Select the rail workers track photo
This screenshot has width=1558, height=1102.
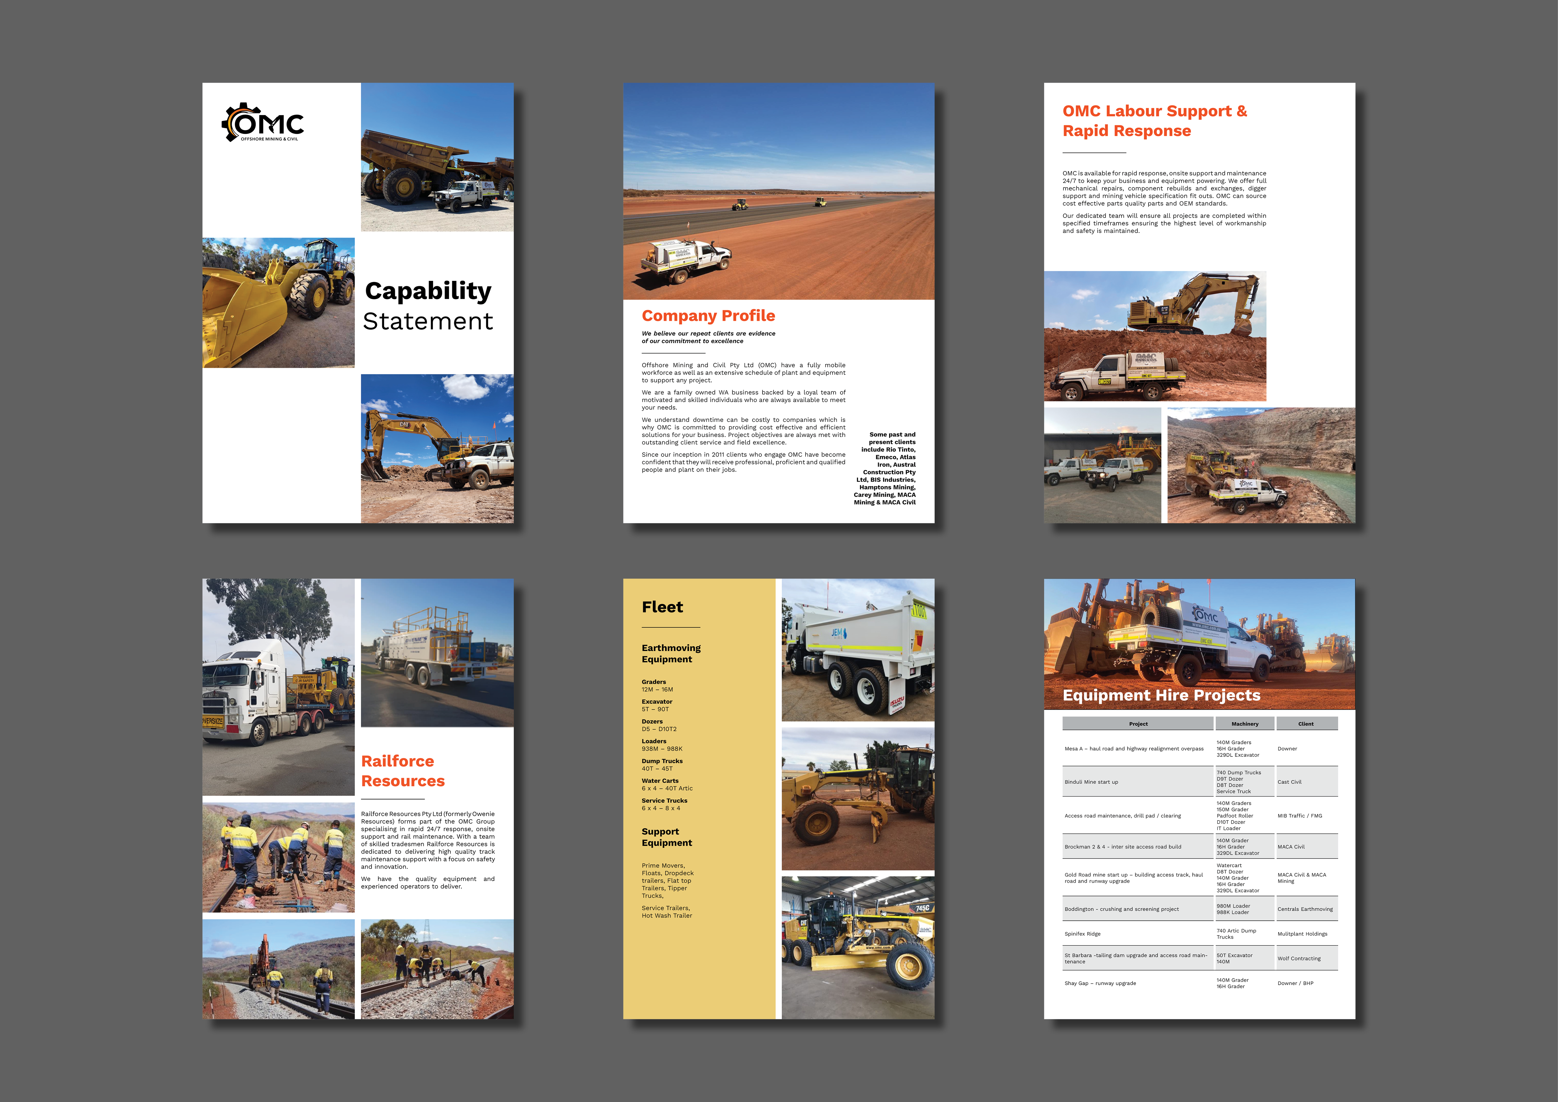coord(278,858)
